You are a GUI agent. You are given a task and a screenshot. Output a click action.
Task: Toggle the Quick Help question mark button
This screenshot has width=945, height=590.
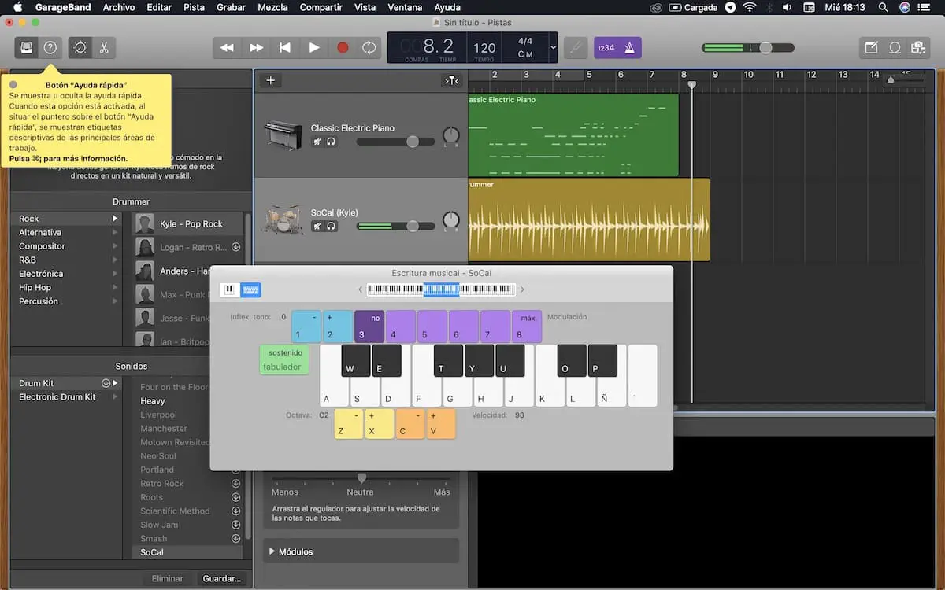(x=50, y=48)
